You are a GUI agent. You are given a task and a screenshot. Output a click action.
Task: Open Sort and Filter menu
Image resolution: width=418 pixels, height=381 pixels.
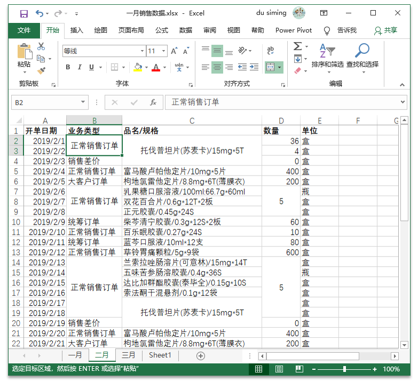click(x=328, y=58)
